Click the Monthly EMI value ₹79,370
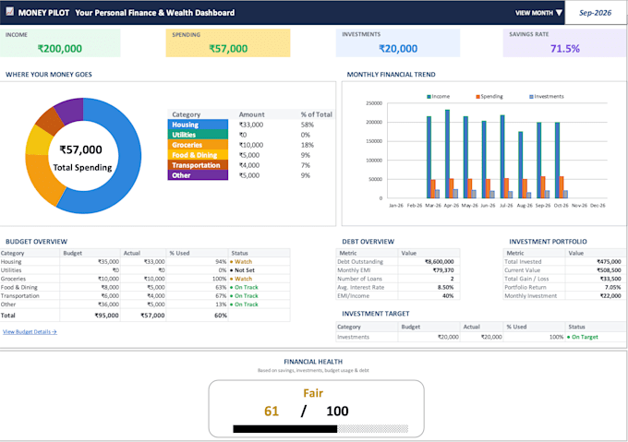Screen dimensions: 628x442 click(x=443, y=270)
